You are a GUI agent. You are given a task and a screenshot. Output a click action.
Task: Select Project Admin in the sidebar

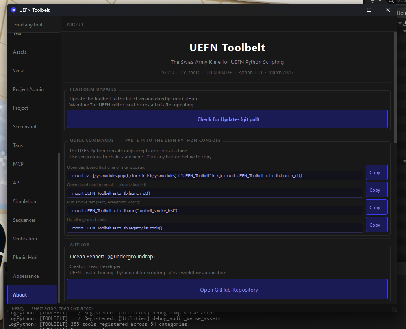click(x=28, y=89)
